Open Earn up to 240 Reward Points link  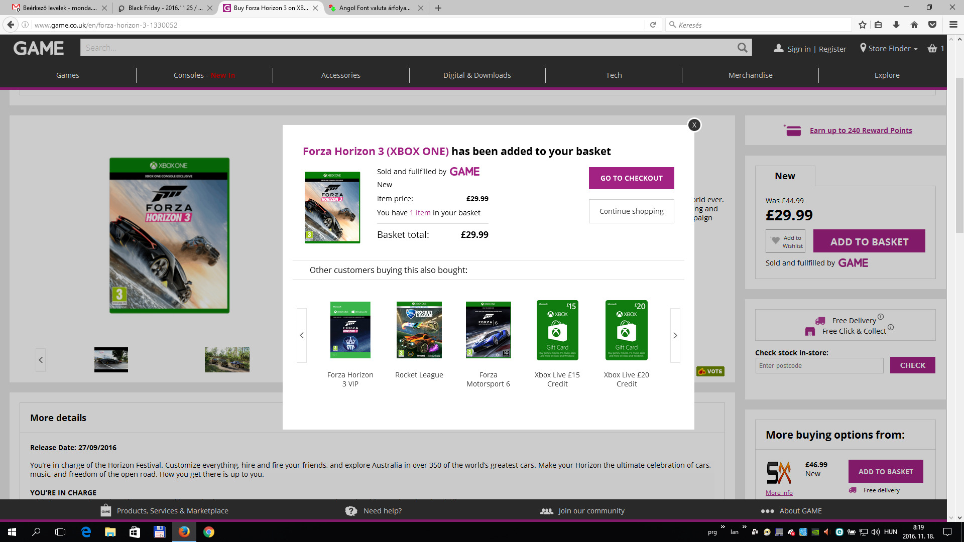click(x=861, y=130)
